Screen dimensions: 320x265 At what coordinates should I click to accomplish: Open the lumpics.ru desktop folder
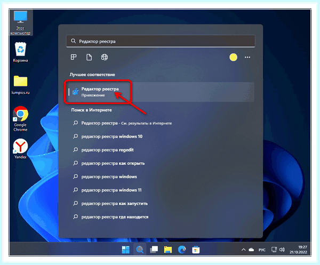[20, 85]
